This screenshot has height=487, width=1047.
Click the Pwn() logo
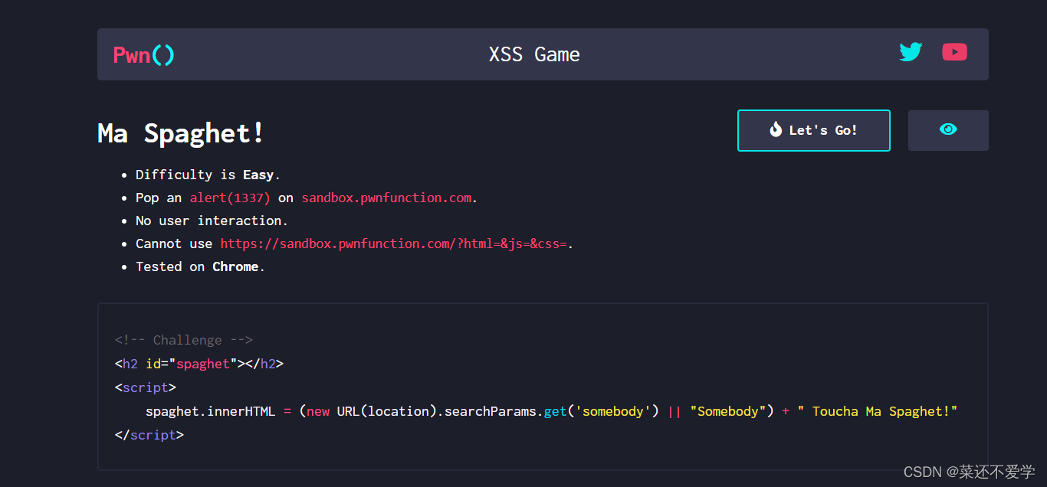[144, 54]
